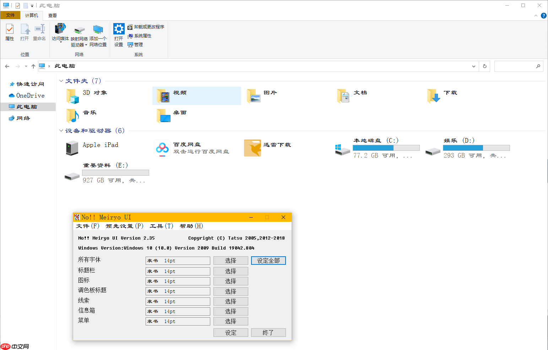548x350 pixels.
Task: Collapse the 设备和驱动器 (Devices and drives) group
Action: tap(61, 131)
